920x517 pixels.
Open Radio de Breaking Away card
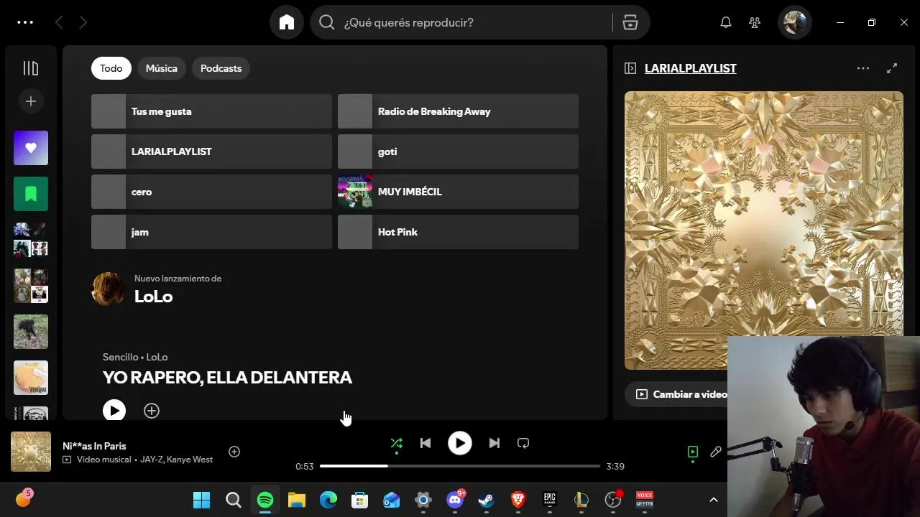pyautogui.click(x=458, y=111)
